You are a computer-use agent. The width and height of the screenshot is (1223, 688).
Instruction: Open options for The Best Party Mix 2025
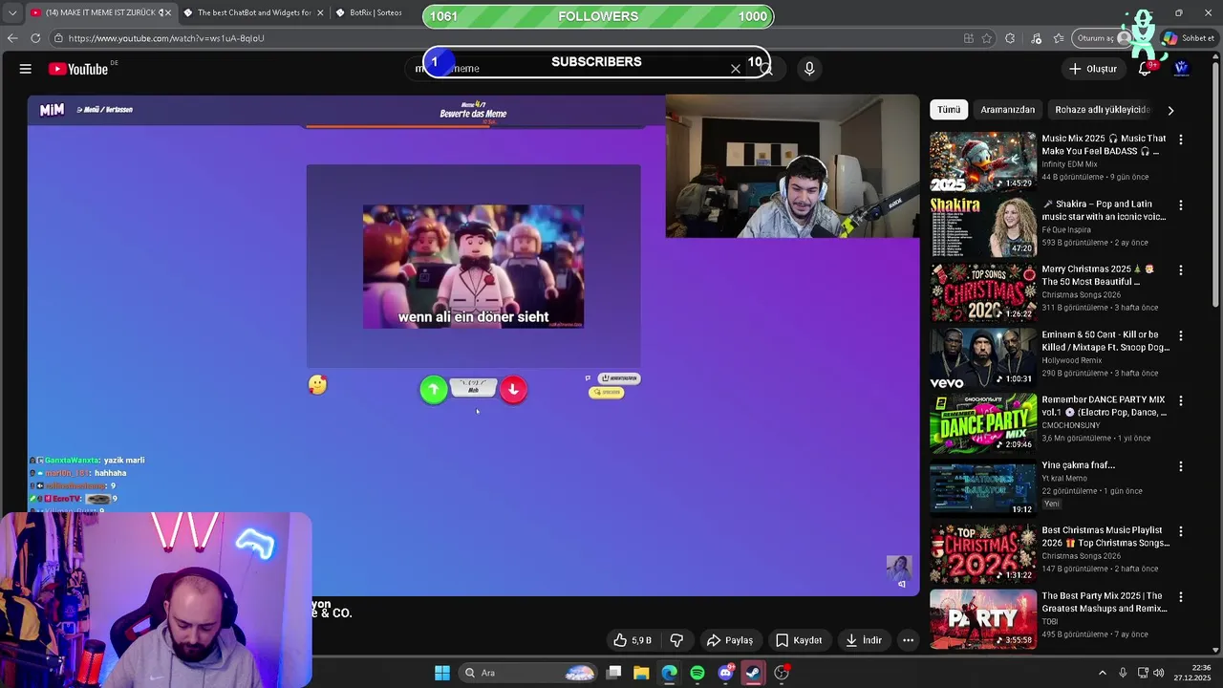(x=1181, y=597)
